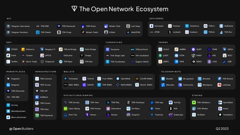Click the 'DAOLama' label
The height and width of the screenshot is (135, 240).
pyautogui.click(x=68, y=55)
